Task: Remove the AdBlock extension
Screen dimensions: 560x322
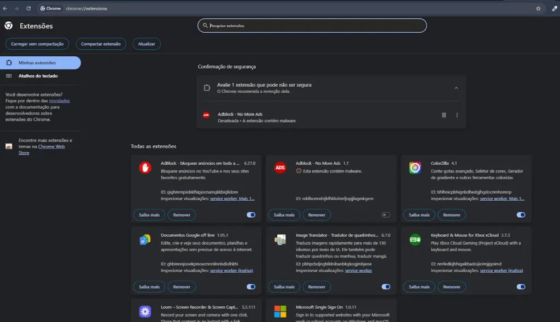Action: pyautogui.click(x=182, y=215)
